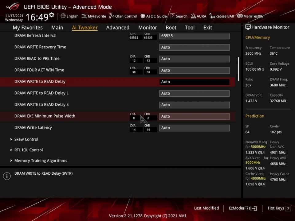This screenshot has height=221, width=295.
Task: Click DRAM WRITE Recovery Time Auto field
Action: (194, 47)
